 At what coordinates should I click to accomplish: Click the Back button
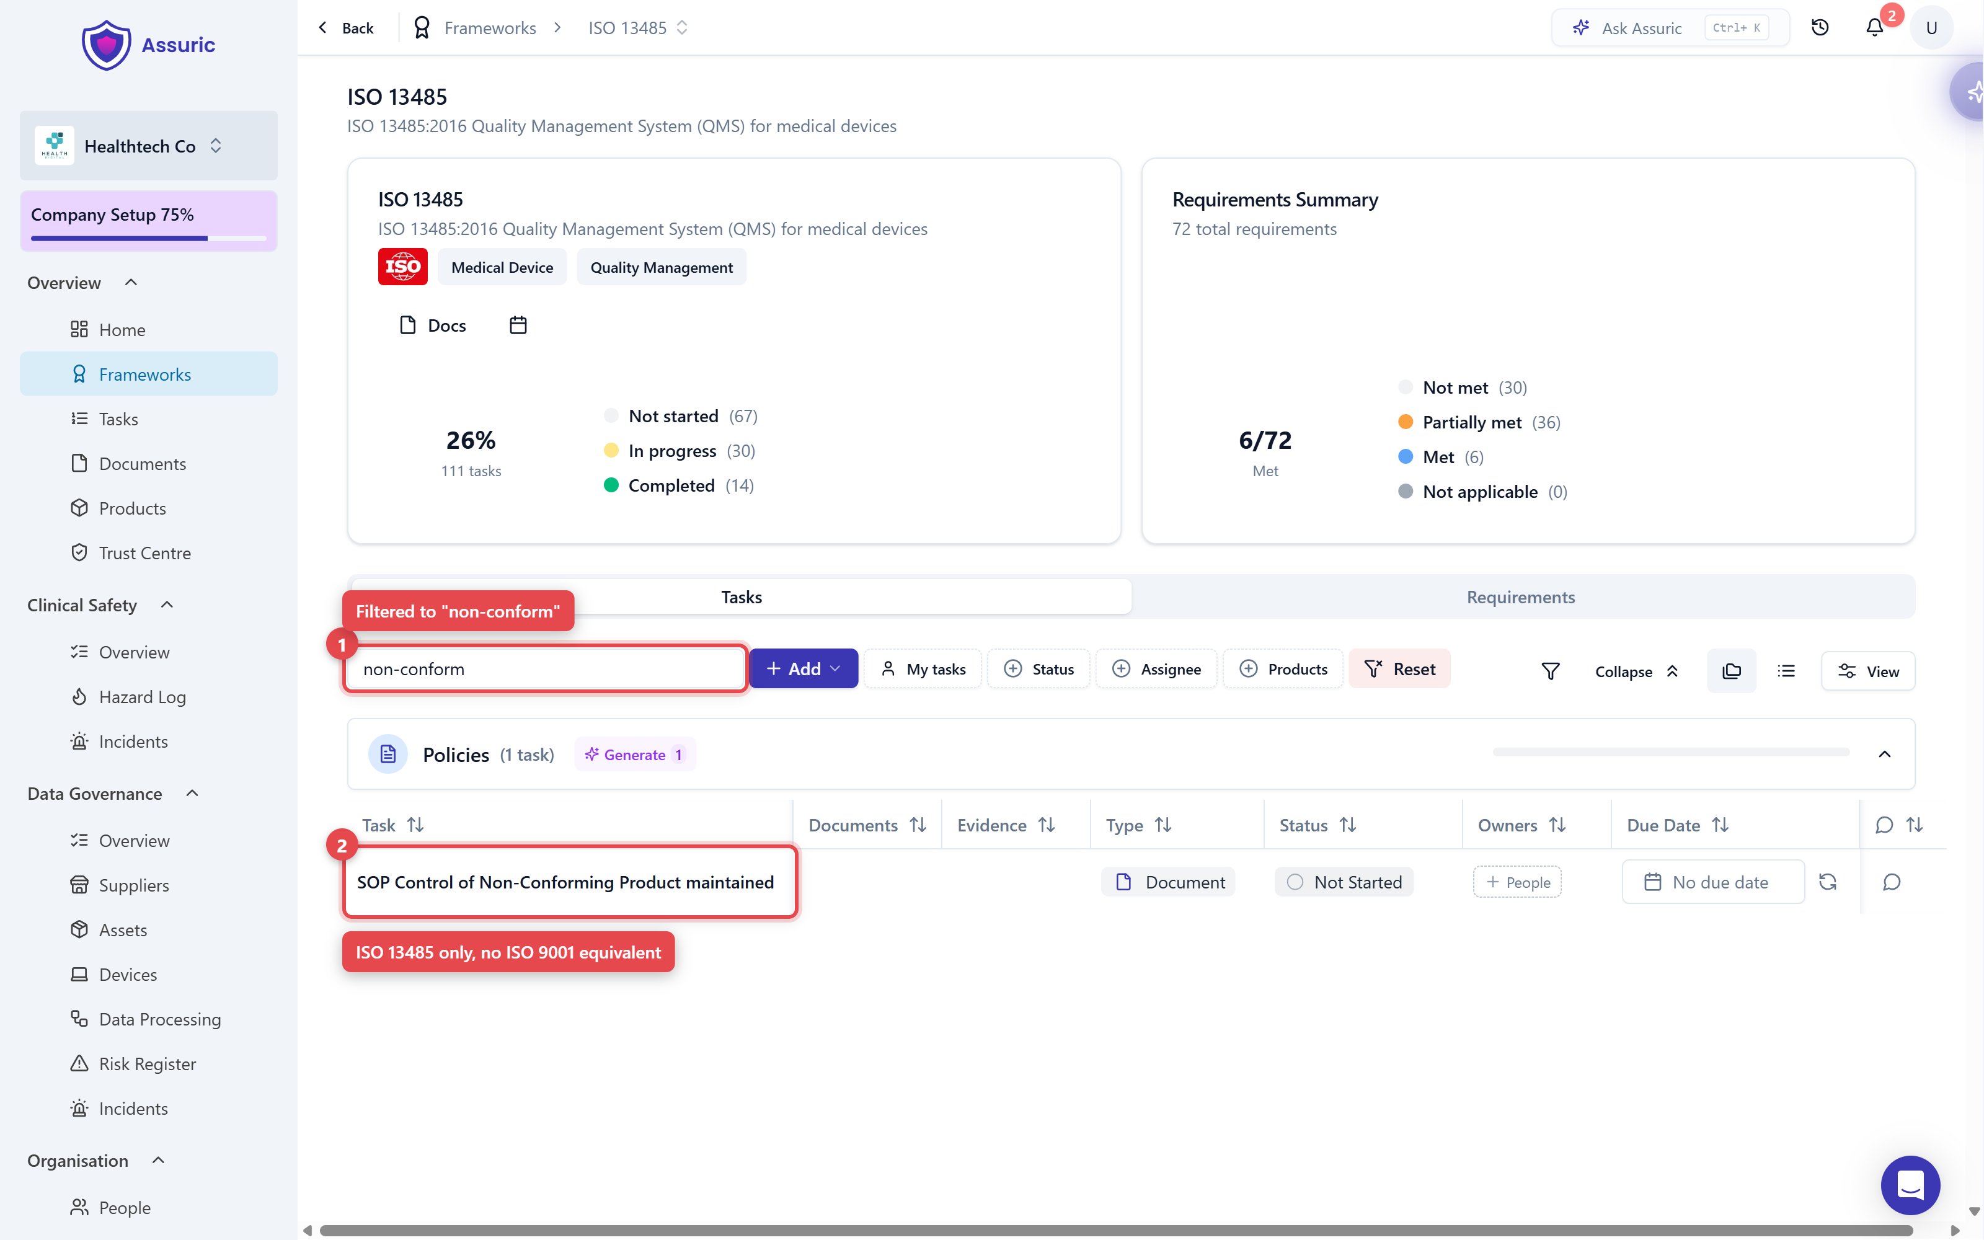tap(345, 28)
